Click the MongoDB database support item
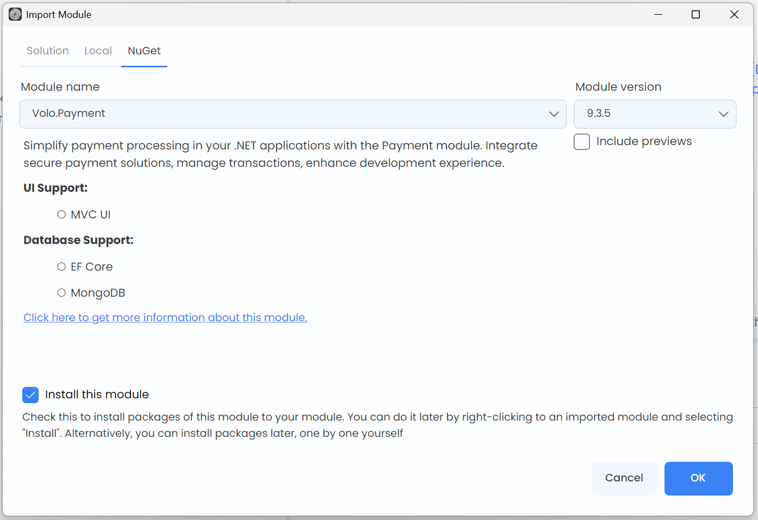The image size is (758, 520). pyautogui.click(x=98, y=293)
